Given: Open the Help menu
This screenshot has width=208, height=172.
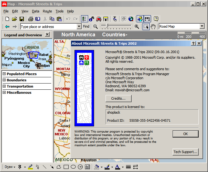Looking at the screenshot, I should point(70,11).
